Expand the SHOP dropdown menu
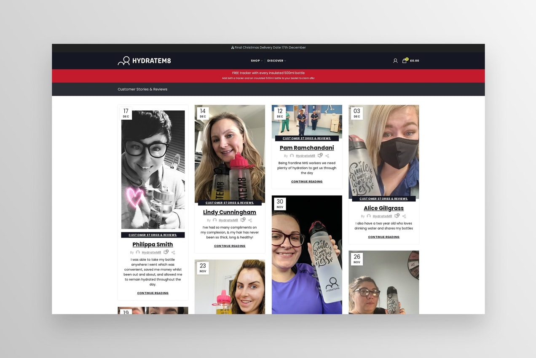 point(256,61)
